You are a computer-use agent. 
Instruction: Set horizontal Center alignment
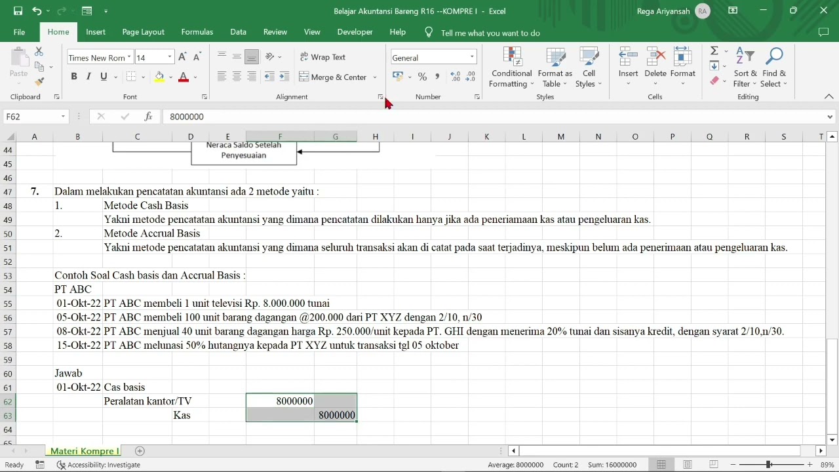(x=236, y=77)
